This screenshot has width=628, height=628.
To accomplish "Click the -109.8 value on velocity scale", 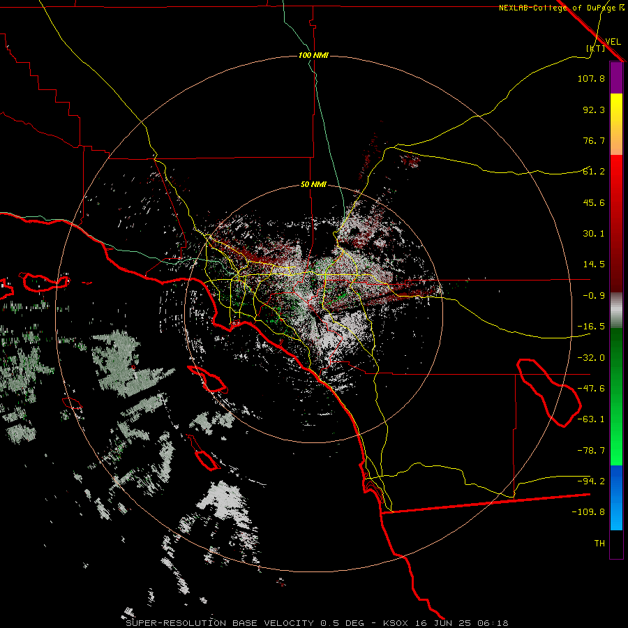I will pos(588,512).
